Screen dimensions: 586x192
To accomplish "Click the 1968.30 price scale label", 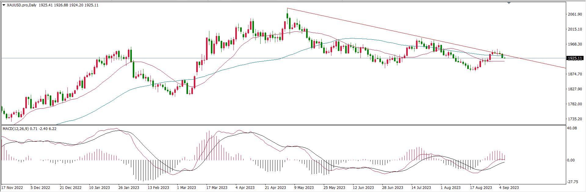I will [575, 44].
